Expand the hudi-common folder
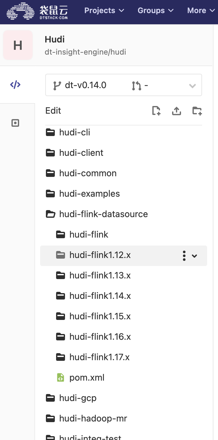The image size is (218, 440). pyautogui.click(x=88, y=173)
